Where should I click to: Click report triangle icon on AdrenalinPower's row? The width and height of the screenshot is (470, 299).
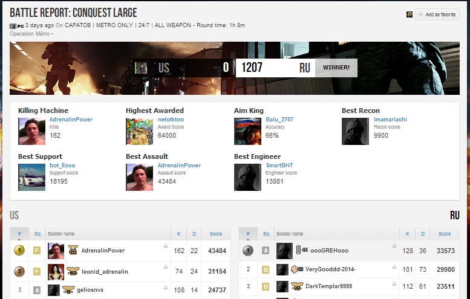coord(166,246)
